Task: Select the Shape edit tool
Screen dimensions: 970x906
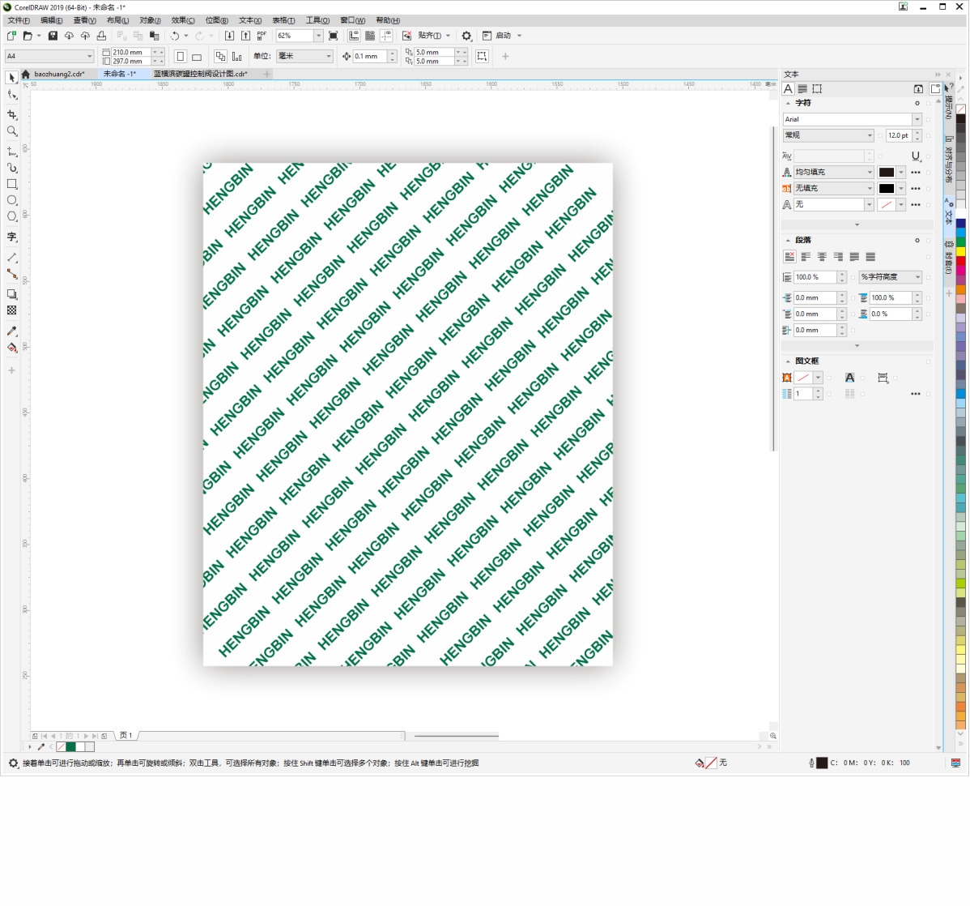Action: [12, 95]
